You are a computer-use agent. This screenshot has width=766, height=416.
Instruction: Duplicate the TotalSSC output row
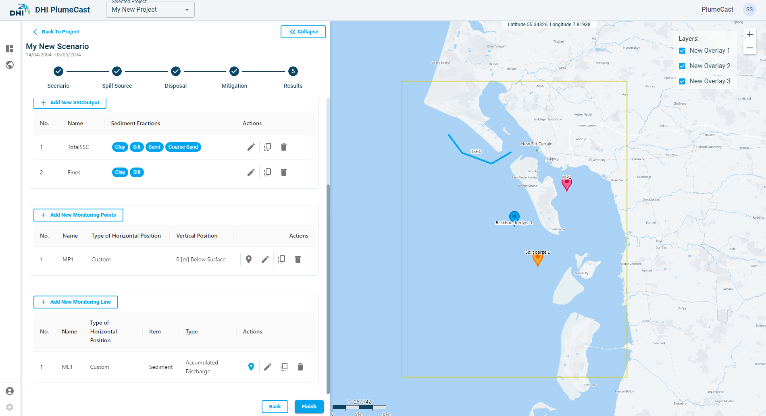click(x=267, y=147)
